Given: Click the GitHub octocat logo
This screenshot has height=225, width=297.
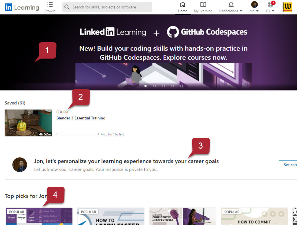Looking at the screenshot, I should (173, 32).
